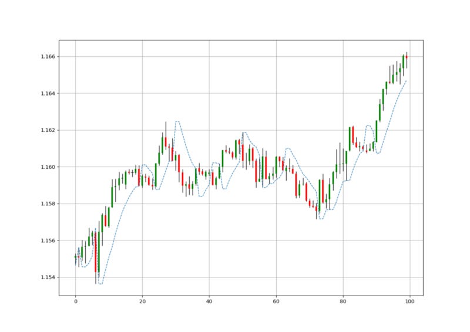Viewport: 470px width, 332px height.
Task: Click the 1.154 y-axis label
Action: 48,277
